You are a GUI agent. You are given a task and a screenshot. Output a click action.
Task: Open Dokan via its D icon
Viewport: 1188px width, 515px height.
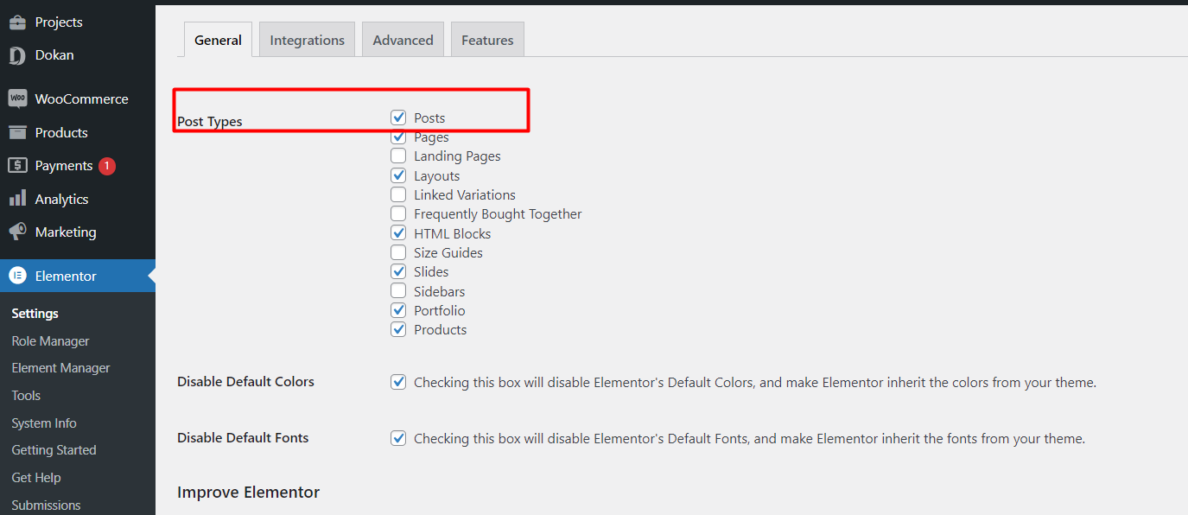click(17, 55)
